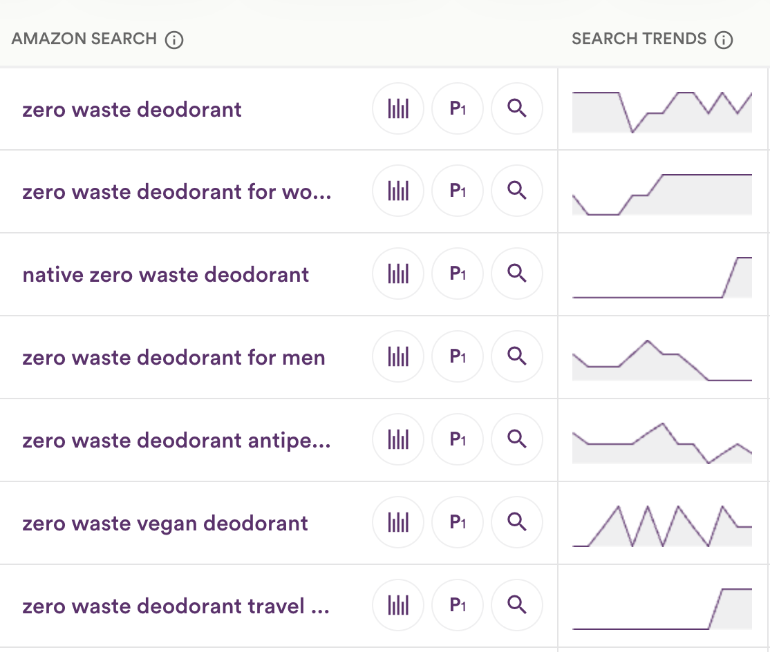Open bar chart icon for native zero waste deodorant

(397, 274)
